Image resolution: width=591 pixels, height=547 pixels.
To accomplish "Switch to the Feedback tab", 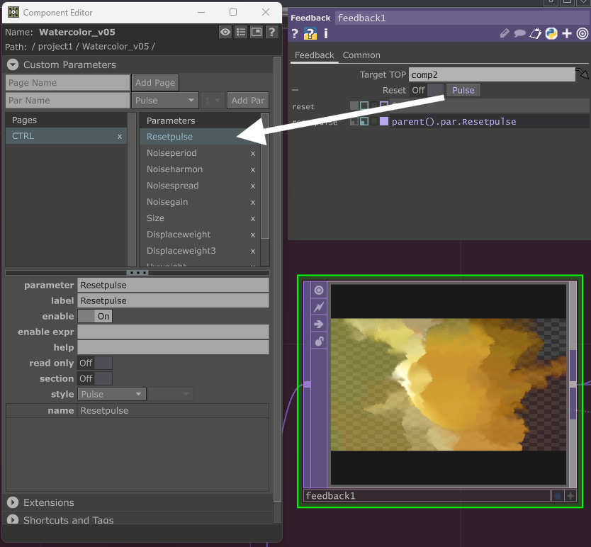I will 315,55.
